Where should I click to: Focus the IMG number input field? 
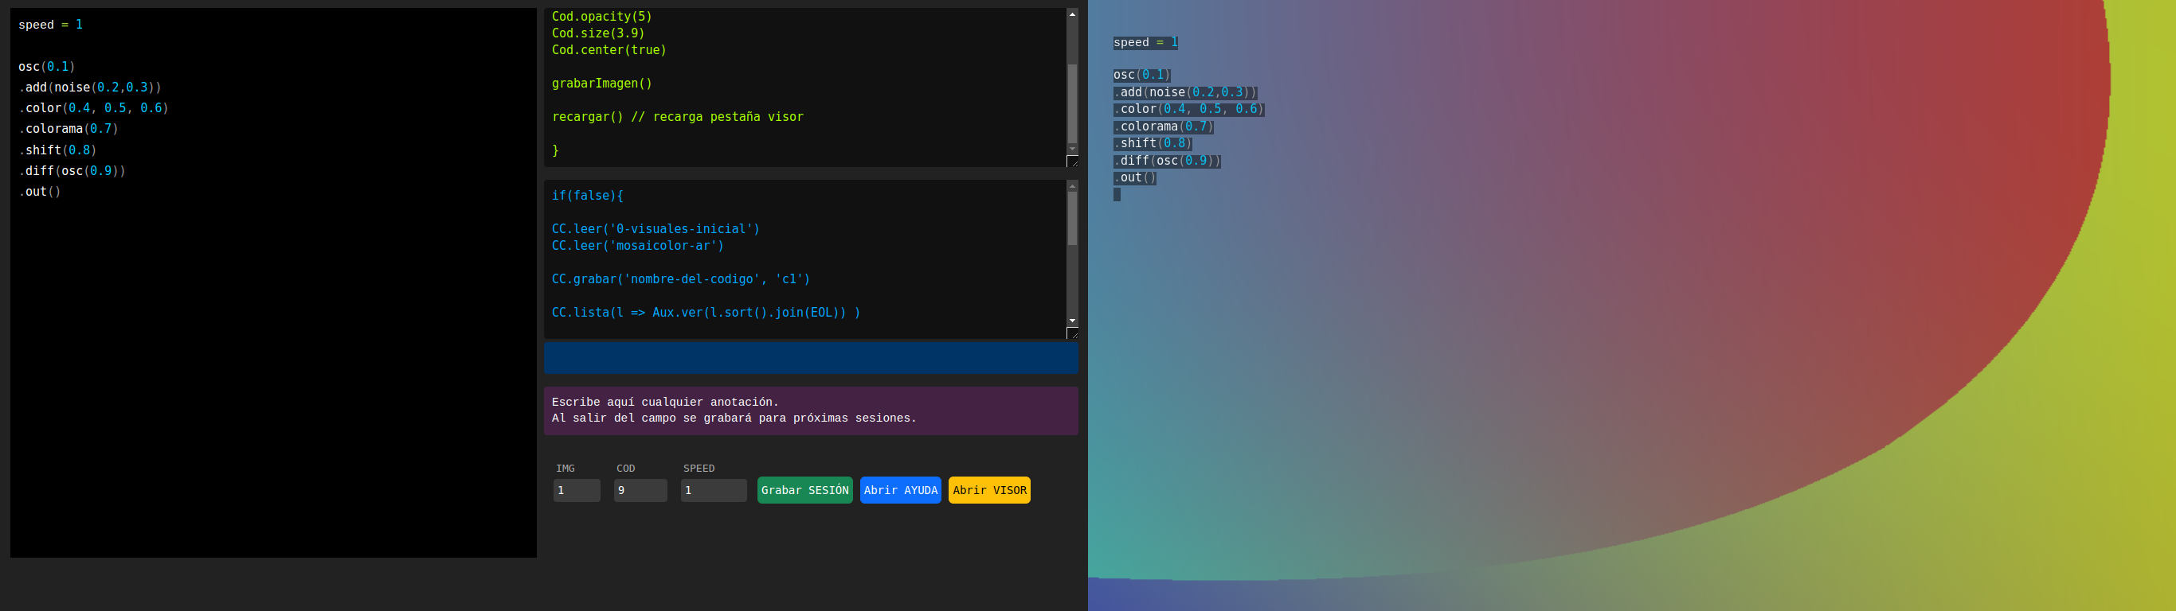577,490
